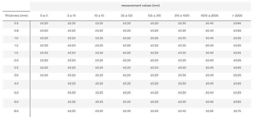Click ±0.25 in row 3.0, column 10 a 15
The width and height of the screenshot is (254, 124).
(99, 75)
